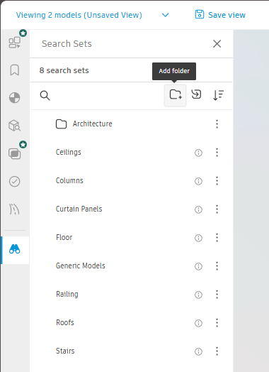The width and height of the screenshot is (269, 372).
Task: Open more options for Columns
Action: pos(217,181)
